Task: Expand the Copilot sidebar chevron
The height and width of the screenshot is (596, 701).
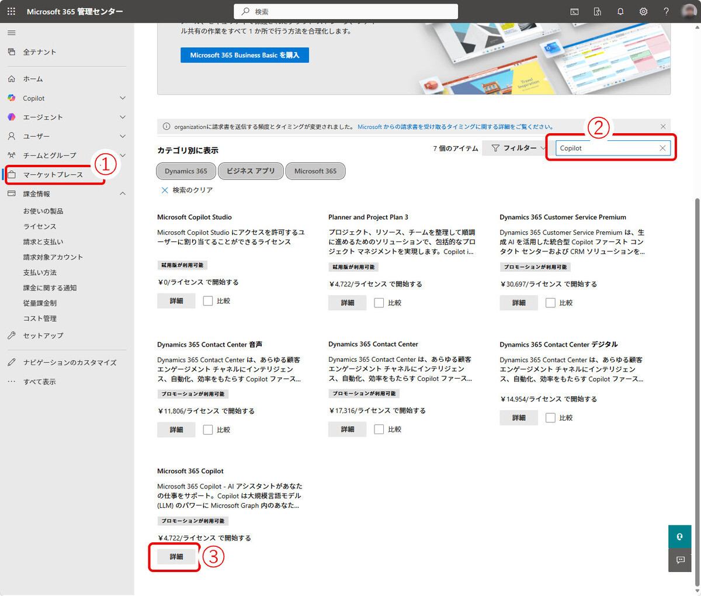Action: point(123,98)
